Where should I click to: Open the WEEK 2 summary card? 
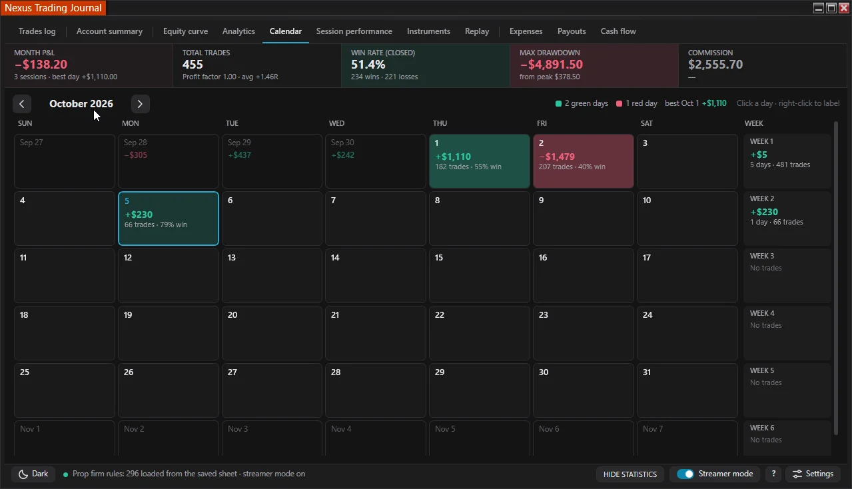click(787, 219)
